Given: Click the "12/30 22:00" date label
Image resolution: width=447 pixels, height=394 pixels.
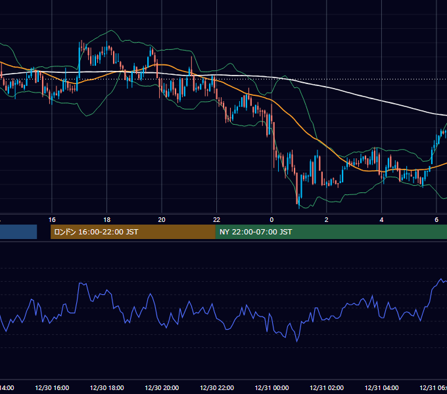Looking at the screenshot, I should click(x=217, y=387).
